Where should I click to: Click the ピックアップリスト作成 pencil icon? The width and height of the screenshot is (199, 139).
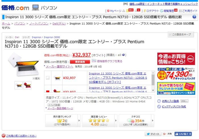point(159,107)
